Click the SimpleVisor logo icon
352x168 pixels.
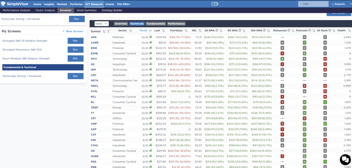[5, 4]
